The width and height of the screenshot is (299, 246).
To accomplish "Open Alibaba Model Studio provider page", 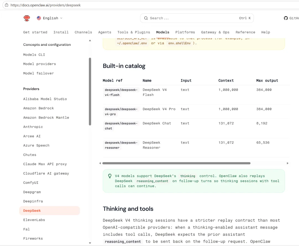I will [x=45, y=99].
